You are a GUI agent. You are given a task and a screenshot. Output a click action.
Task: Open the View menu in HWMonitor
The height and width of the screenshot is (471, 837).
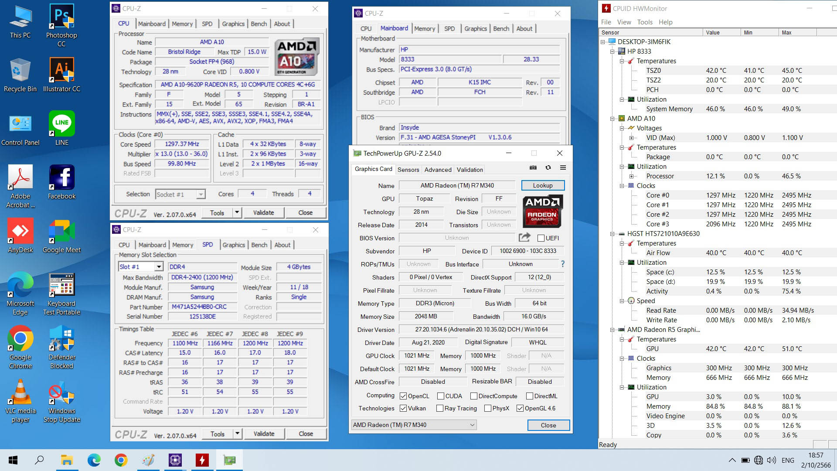tap(624, 22)
